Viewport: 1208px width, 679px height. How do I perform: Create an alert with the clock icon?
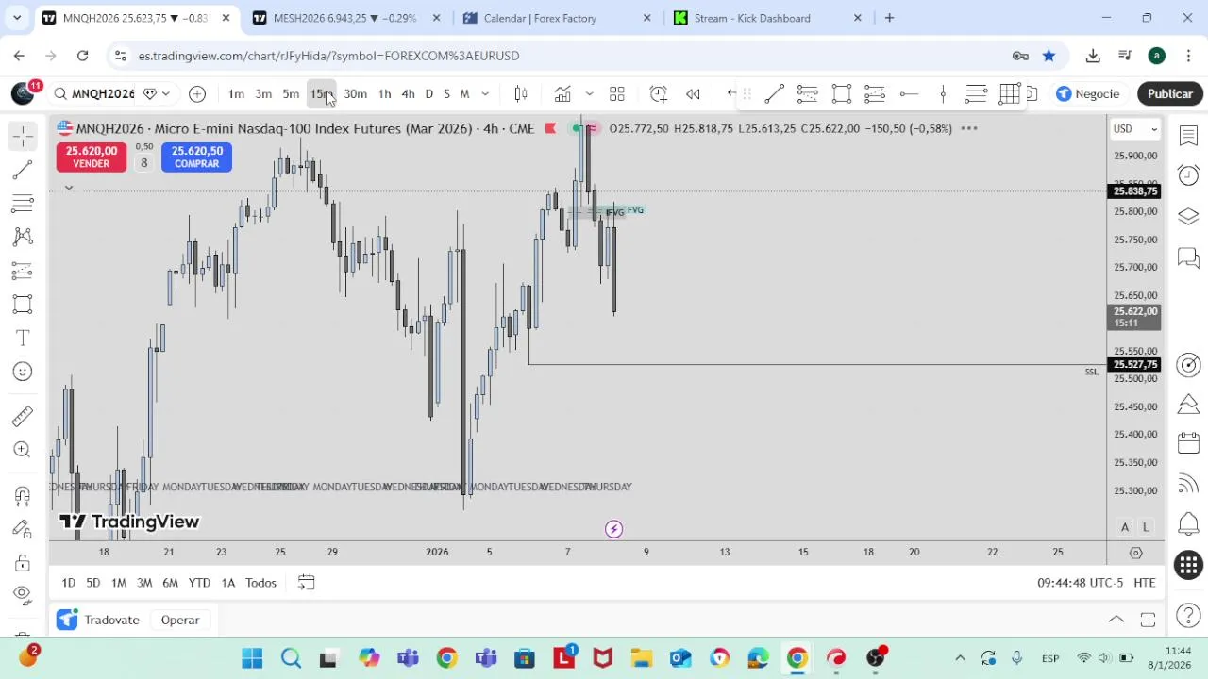pyautogui.click(x=659, y=93)
